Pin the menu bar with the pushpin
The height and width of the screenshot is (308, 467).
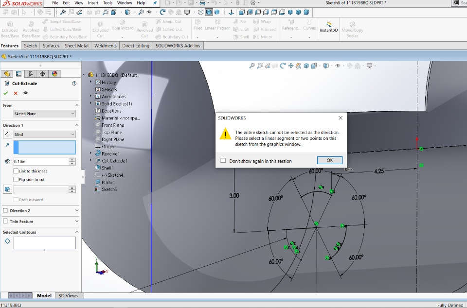click(155, 3)
